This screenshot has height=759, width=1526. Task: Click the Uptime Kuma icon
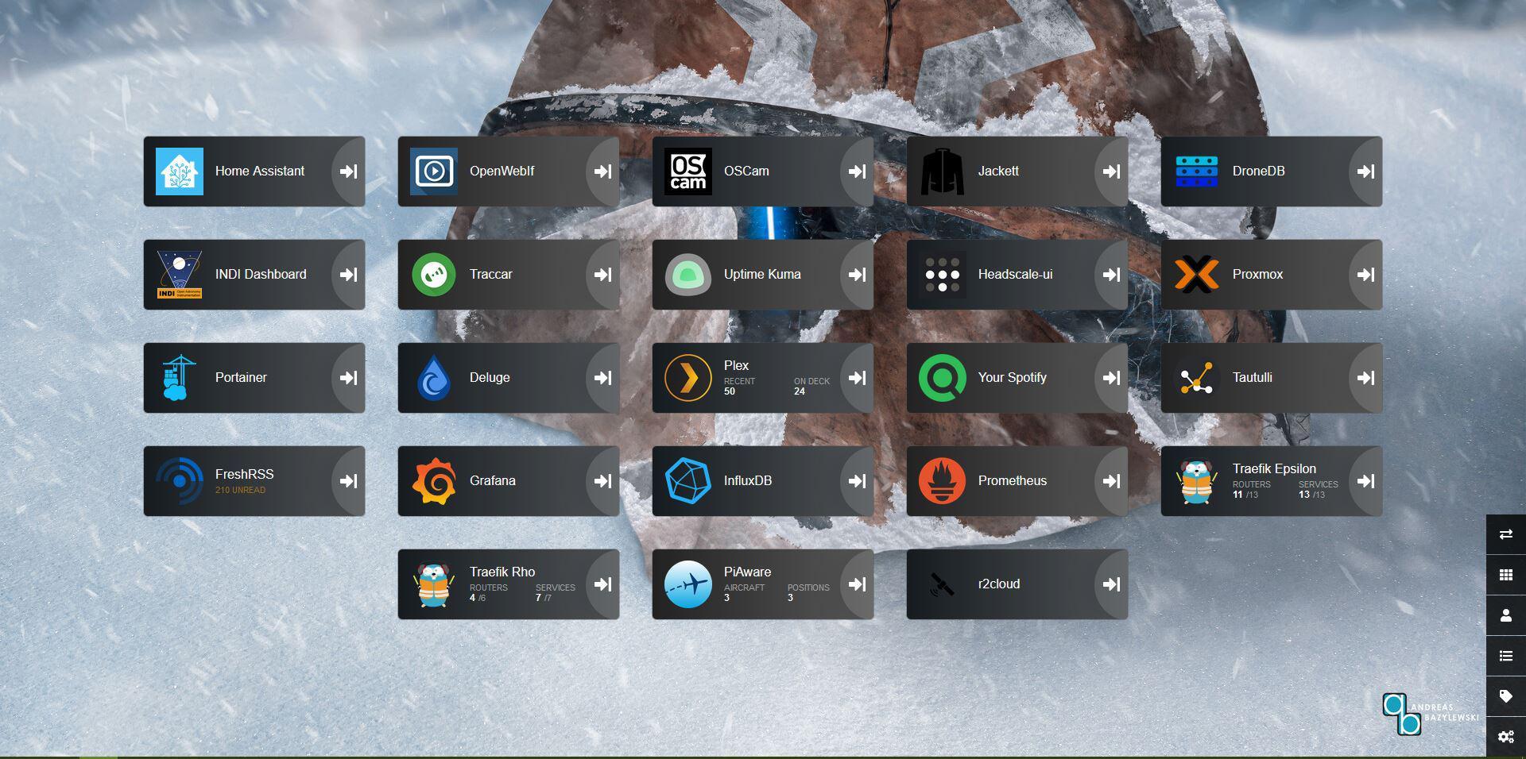click(x=687, y=275)
